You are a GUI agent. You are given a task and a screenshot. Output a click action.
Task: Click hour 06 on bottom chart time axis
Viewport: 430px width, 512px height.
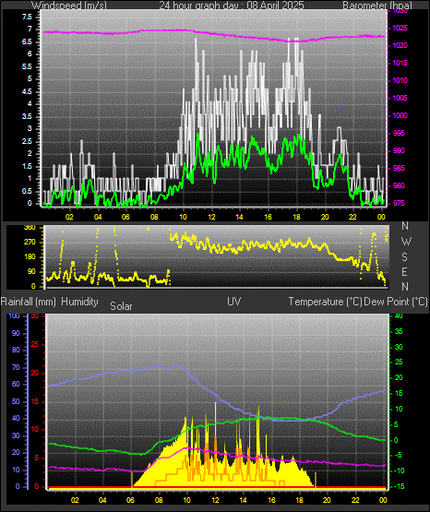[x=130, y=500]
